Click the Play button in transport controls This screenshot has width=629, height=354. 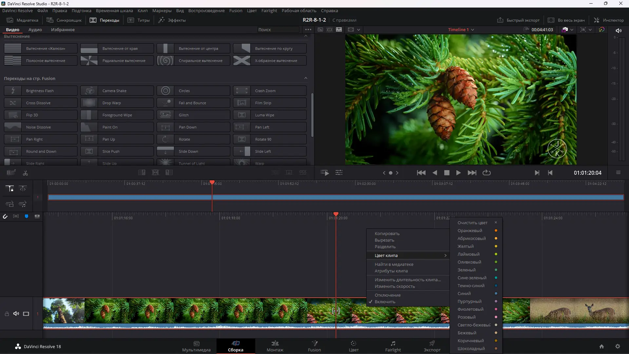click(x=458, y=173)
